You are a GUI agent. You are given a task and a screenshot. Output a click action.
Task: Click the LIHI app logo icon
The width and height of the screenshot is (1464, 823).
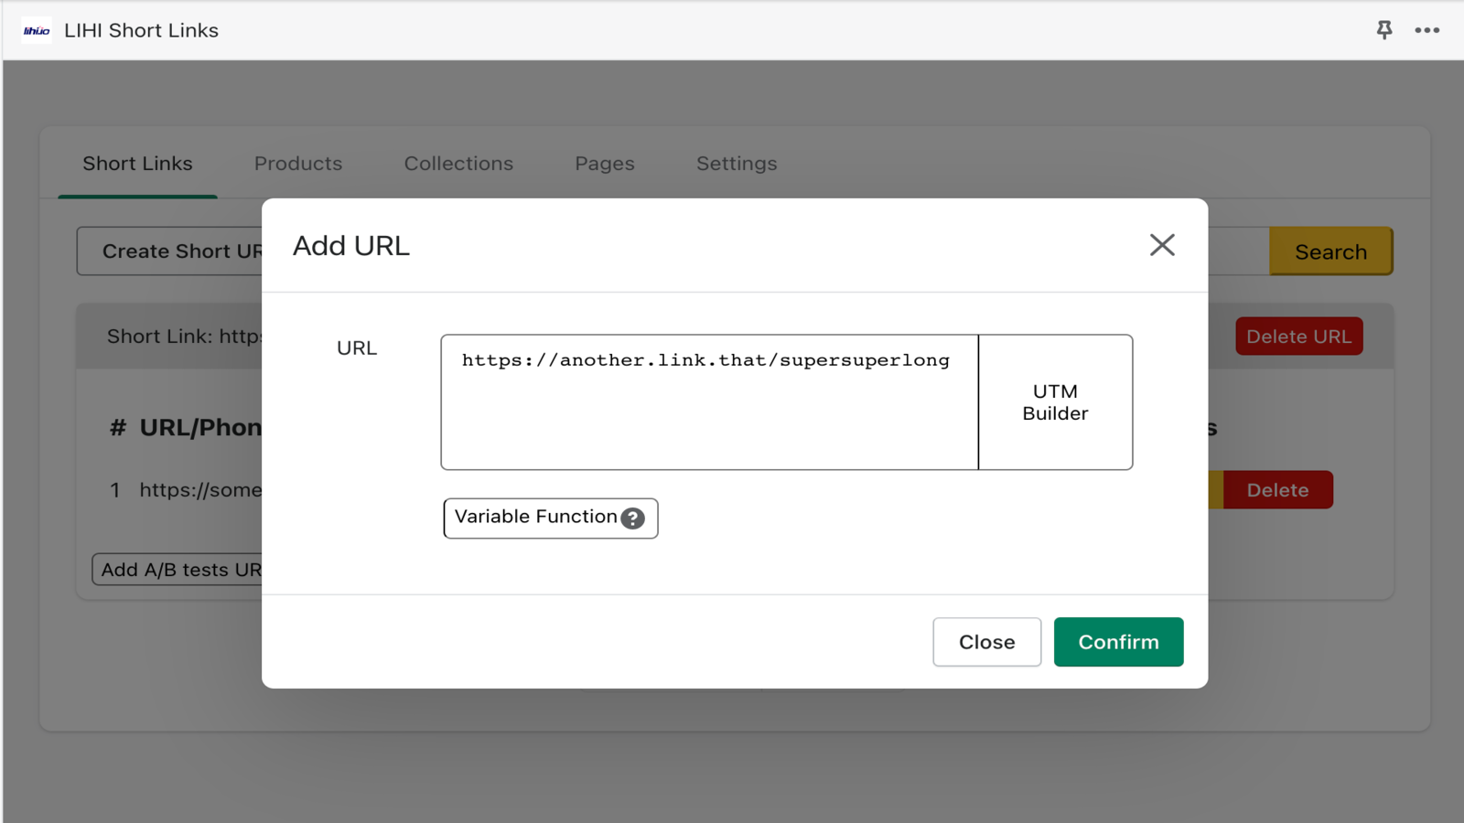37,30
